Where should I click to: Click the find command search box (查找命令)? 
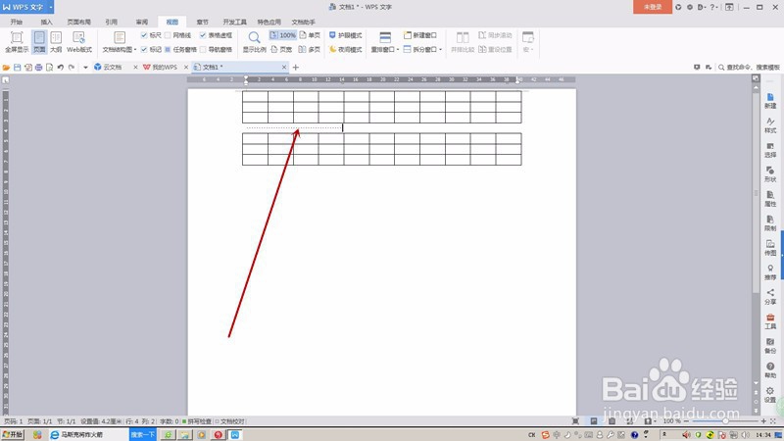[749, 67]
